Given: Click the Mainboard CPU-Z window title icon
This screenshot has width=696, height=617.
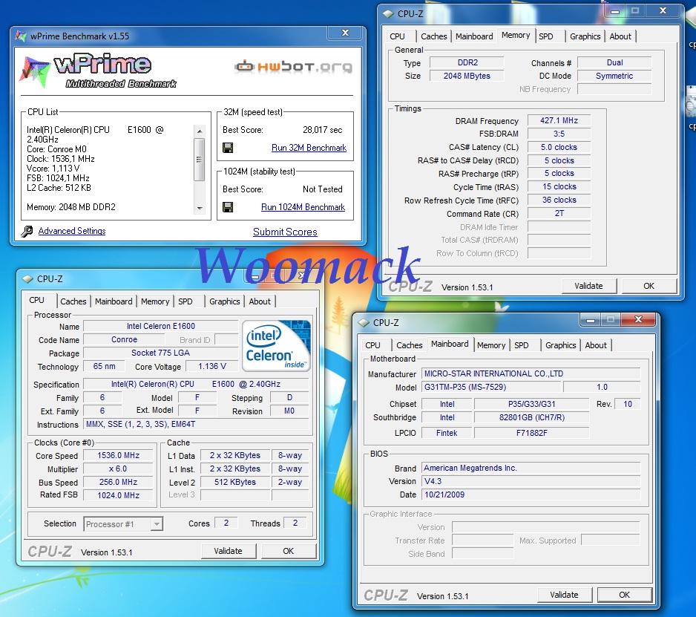Looking at the screenshot, I should 364,322.
